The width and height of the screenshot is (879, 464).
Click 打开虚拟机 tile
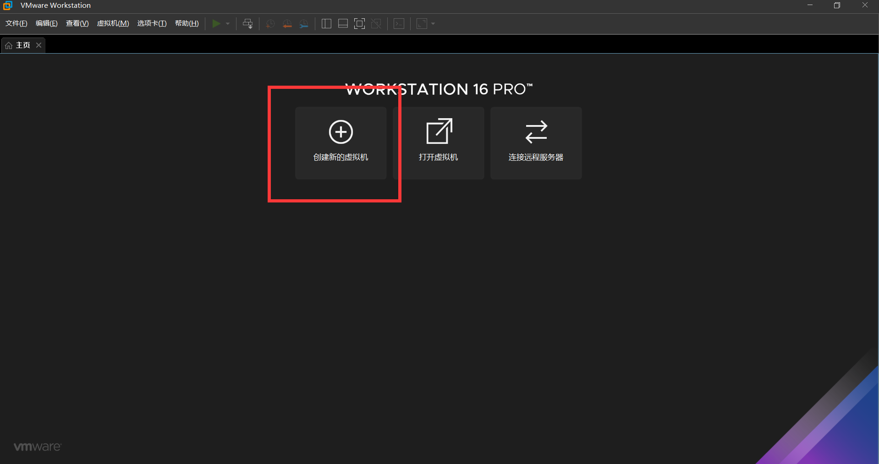point(438,143)
